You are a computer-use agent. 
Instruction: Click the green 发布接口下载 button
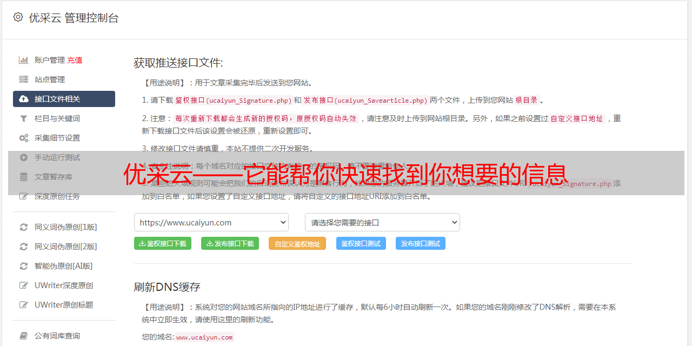[x=230, y=243]
